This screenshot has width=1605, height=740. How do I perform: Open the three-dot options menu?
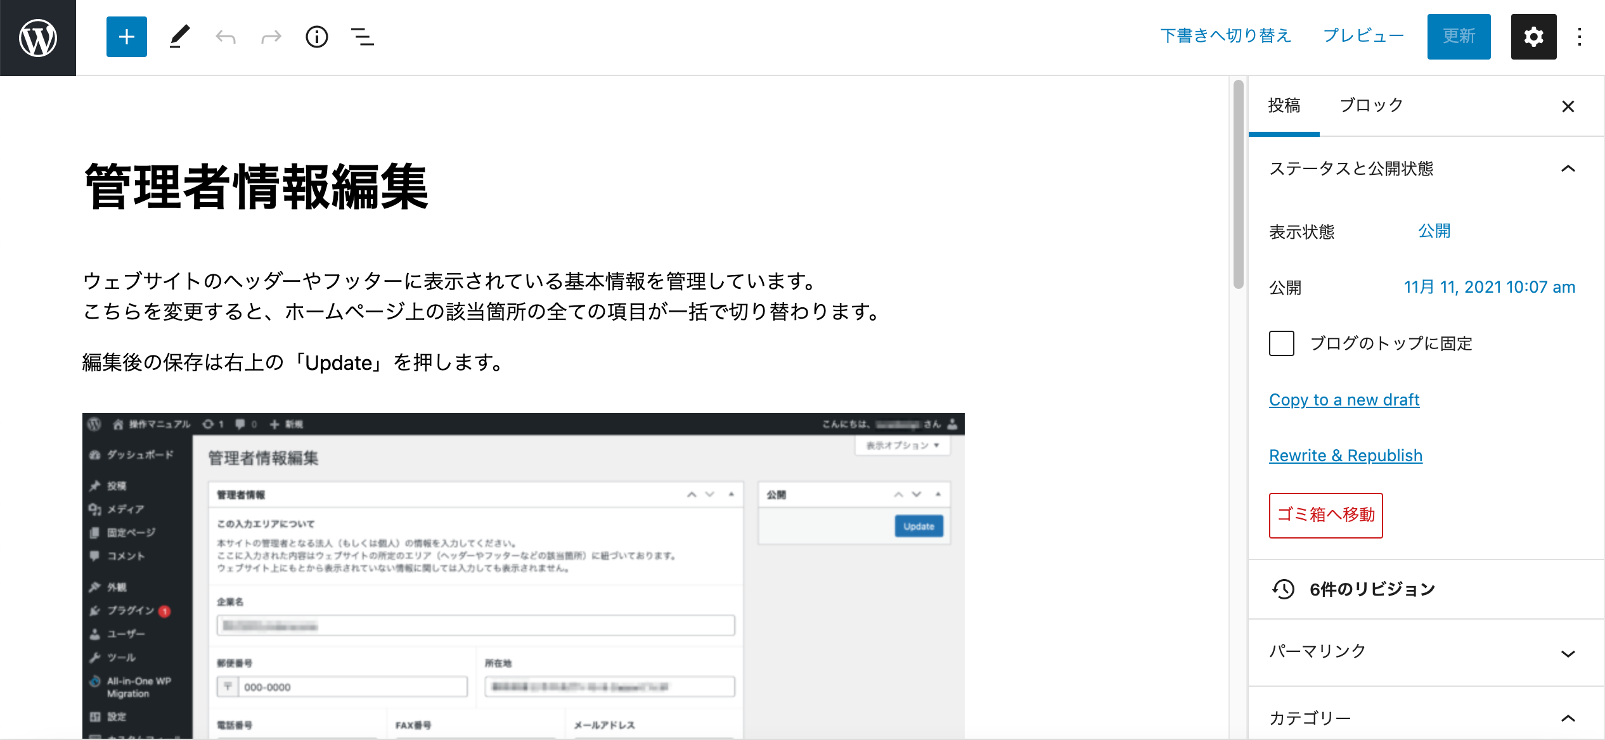tap(1580, 37)
